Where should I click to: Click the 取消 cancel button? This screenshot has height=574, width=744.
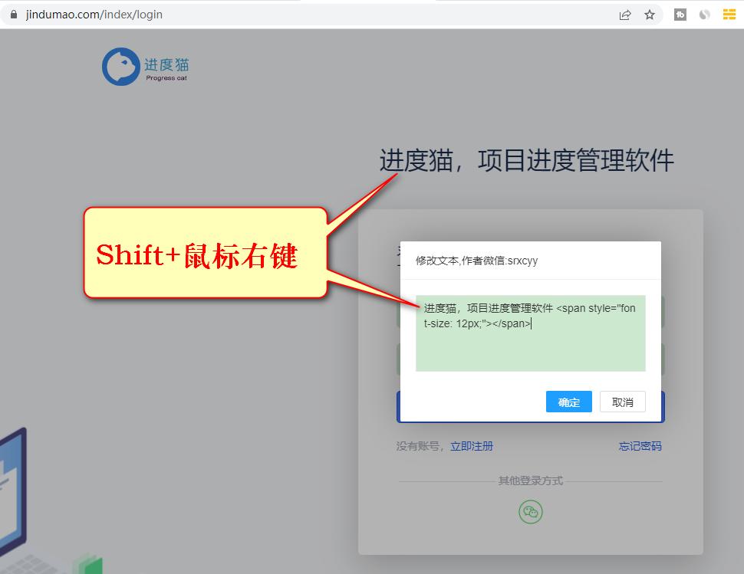pyautogui.click(x=623, y=402)
